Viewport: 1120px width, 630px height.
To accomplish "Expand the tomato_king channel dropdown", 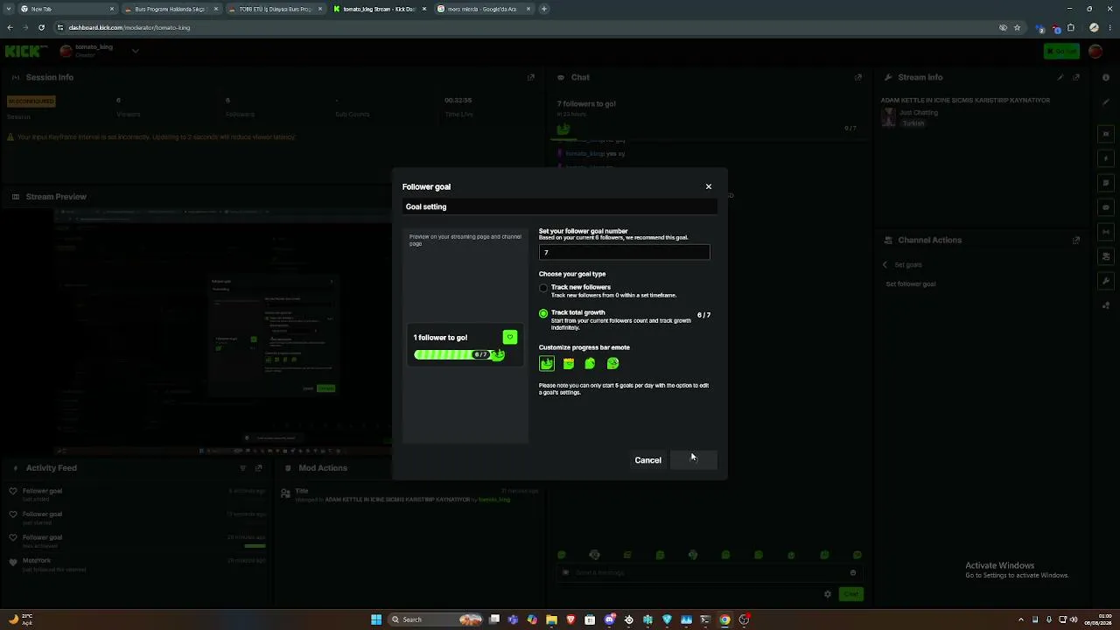I will [x=136, y=51].
